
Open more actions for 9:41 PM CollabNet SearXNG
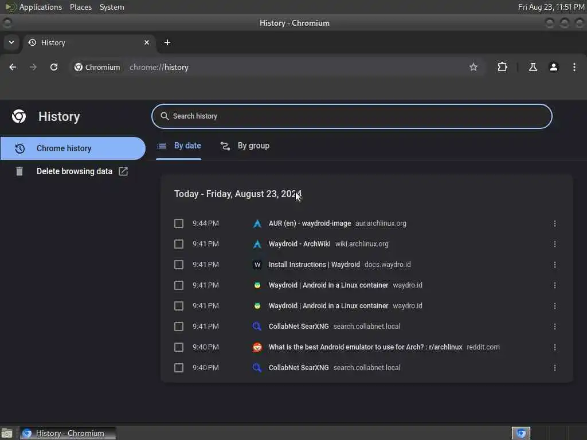click(x=555, y=327)
